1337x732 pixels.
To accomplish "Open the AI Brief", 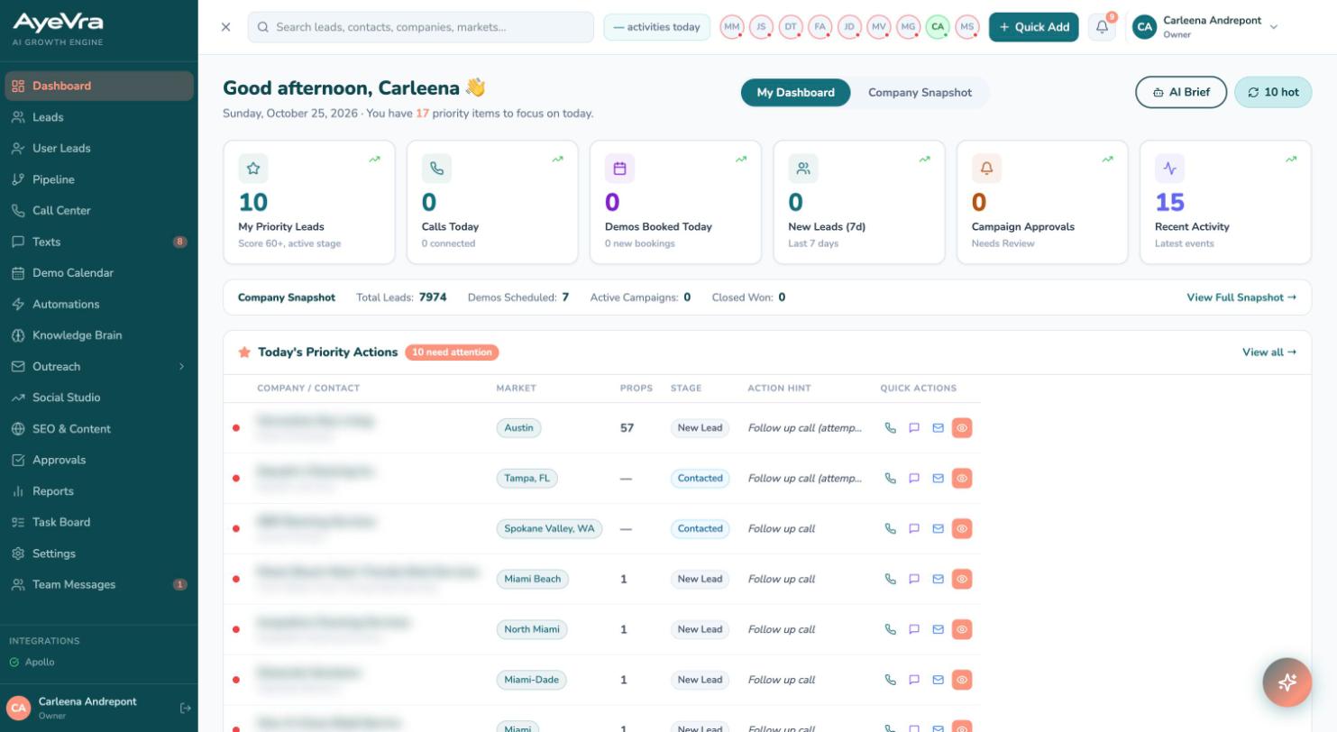I will point(1181,92).
